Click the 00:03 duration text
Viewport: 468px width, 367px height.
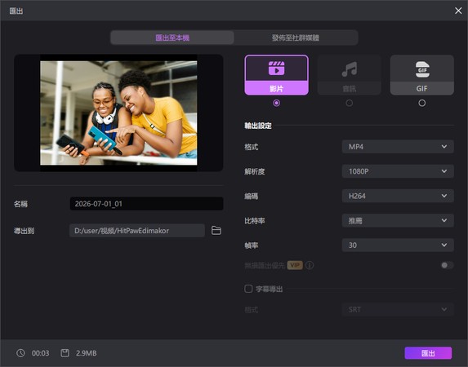pyautogui.click(x=40, y=353)
